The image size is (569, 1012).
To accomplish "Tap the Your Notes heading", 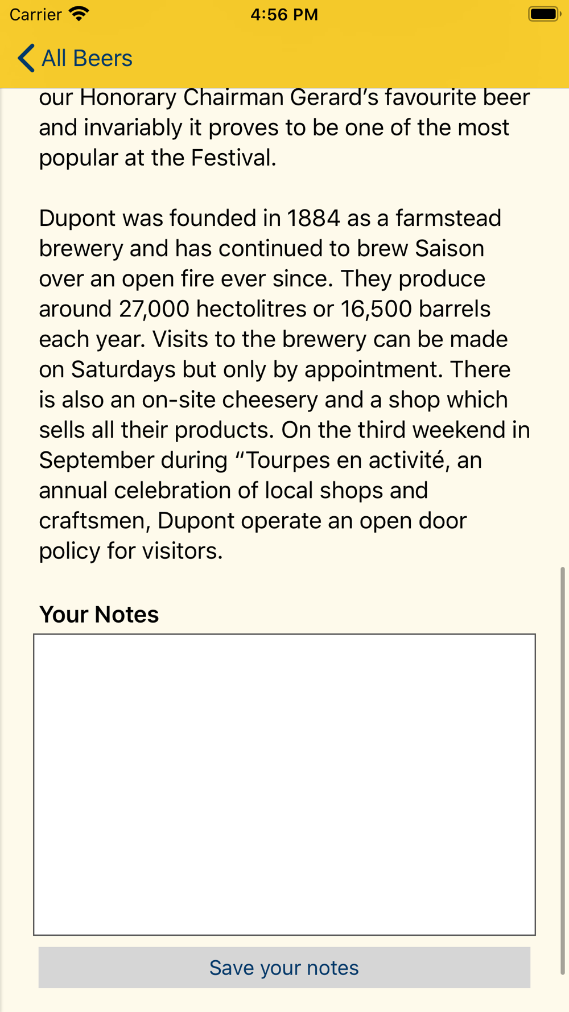I will click(x=99, y=614).
